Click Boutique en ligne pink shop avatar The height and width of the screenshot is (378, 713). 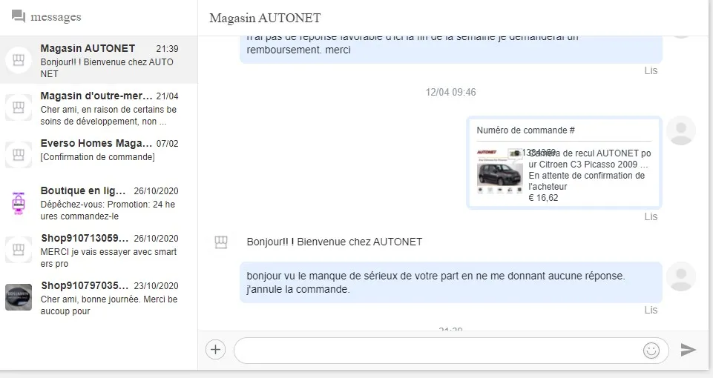coord(19,202)
